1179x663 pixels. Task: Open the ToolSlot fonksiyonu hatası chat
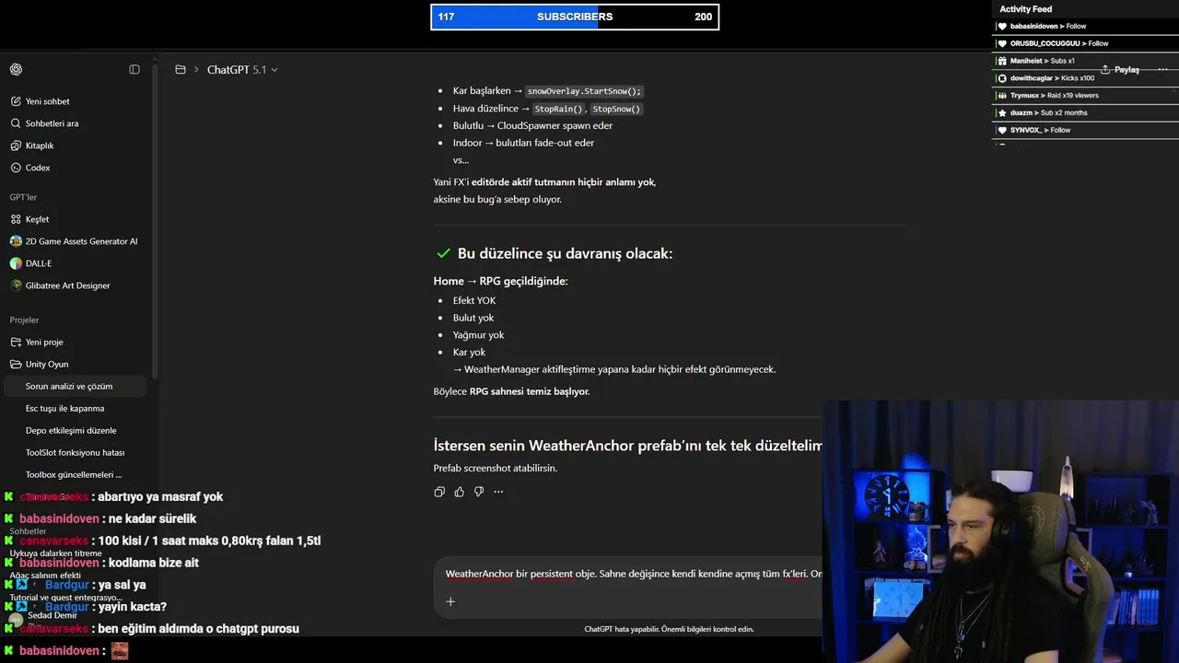tap(76, 452)
